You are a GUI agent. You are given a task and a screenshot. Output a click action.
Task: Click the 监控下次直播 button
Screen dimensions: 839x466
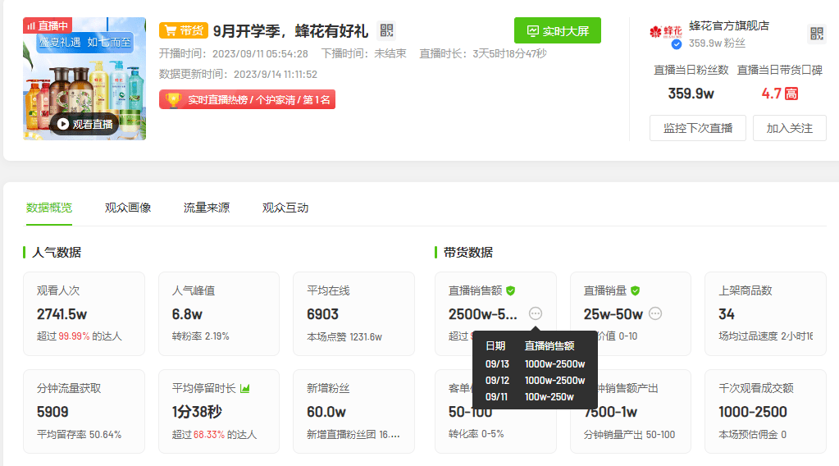(x=698, y=128)
